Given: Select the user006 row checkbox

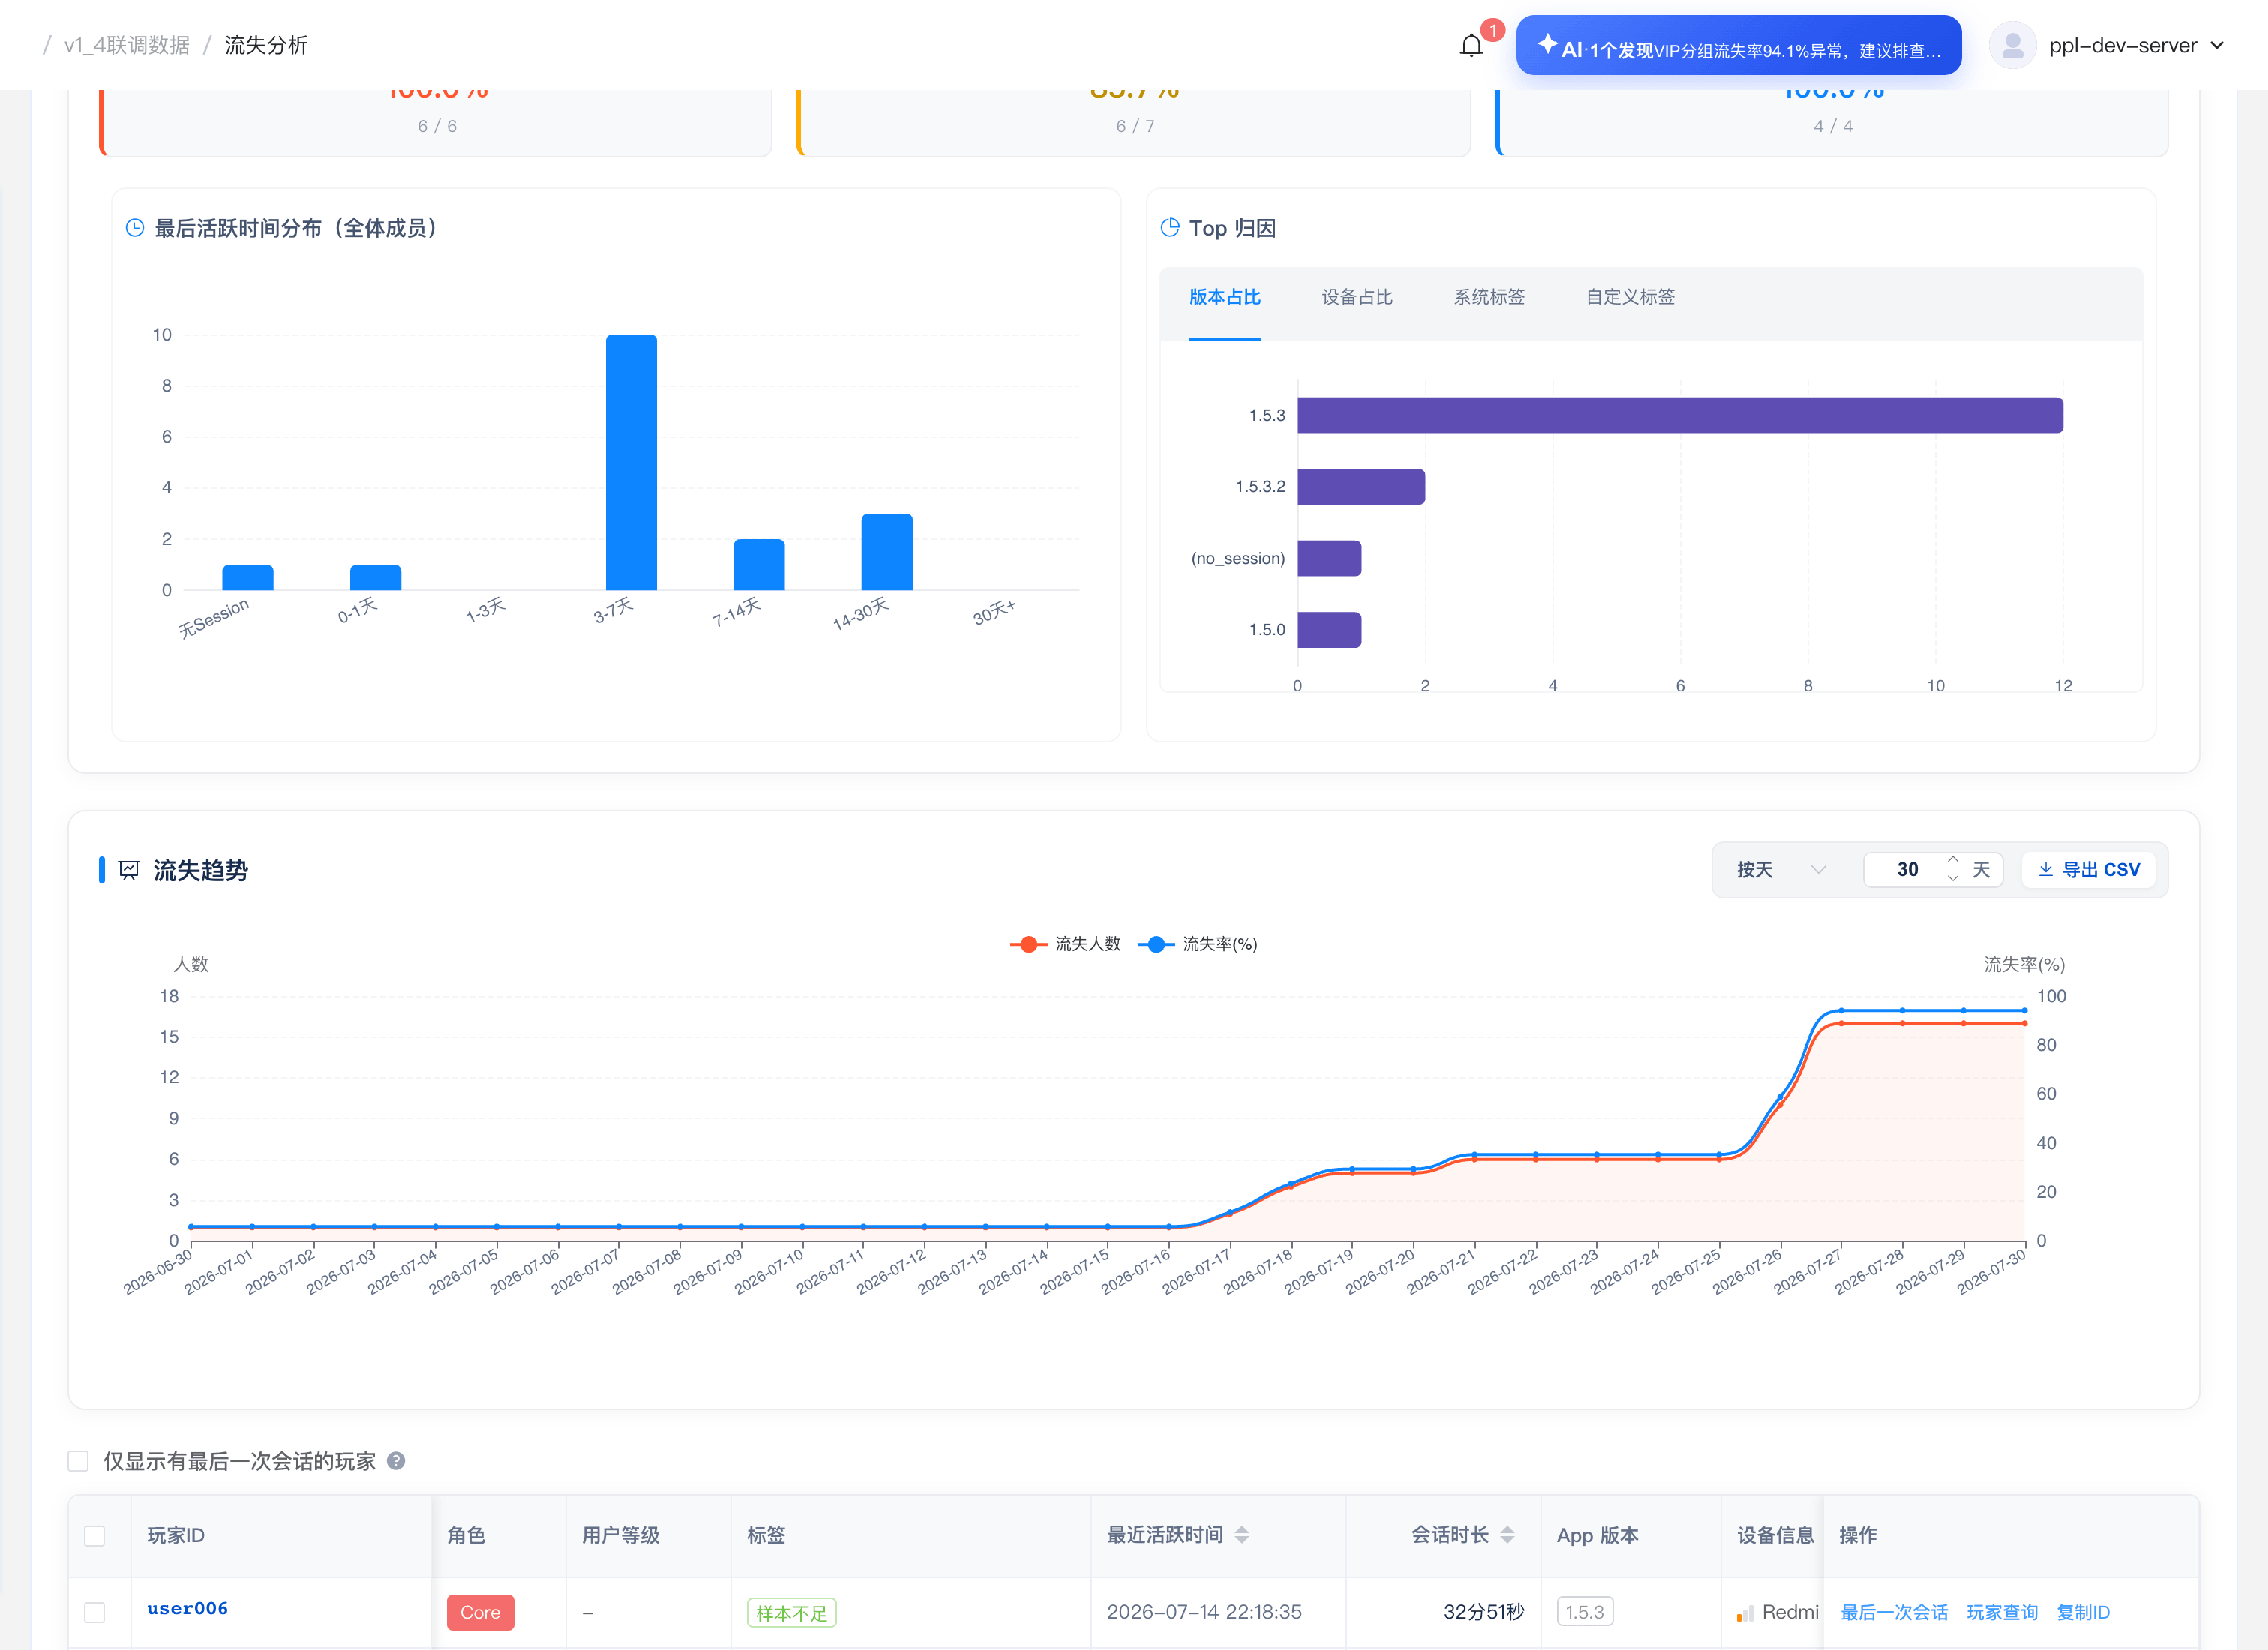Looking at the screenshot, I should tap(95, 1612).
